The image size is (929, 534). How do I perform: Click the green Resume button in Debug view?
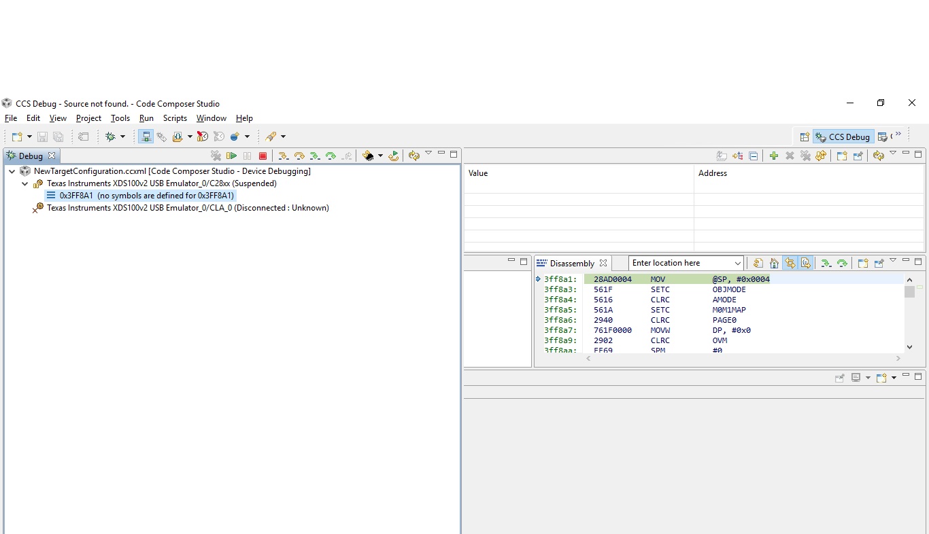[231, 156]
